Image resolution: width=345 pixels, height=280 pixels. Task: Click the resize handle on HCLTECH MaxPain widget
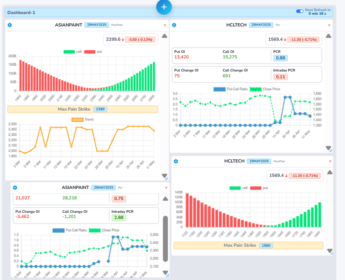pos(331,253)
